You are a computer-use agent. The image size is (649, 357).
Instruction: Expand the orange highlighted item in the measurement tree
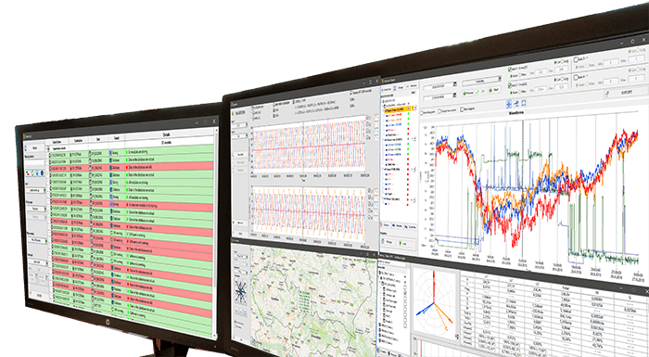coord(383,110)
